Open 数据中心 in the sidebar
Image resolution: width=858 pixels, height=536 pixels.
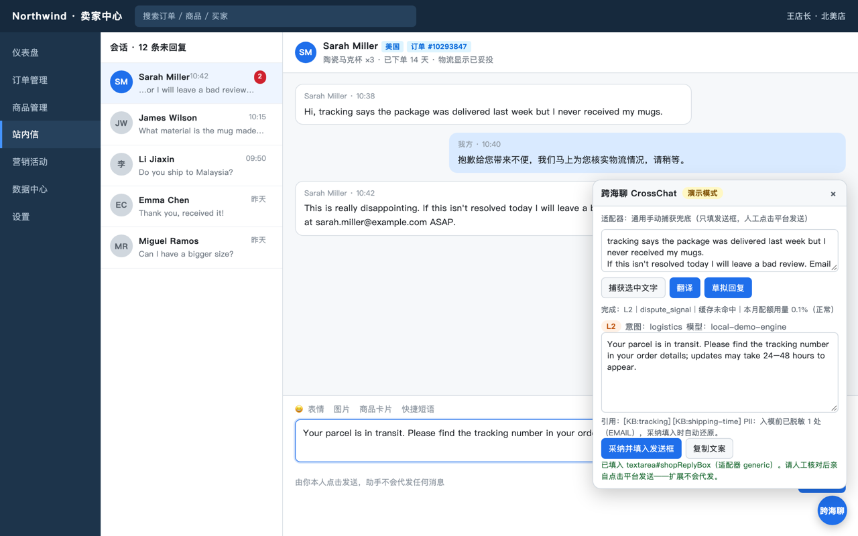click(50, 190)
